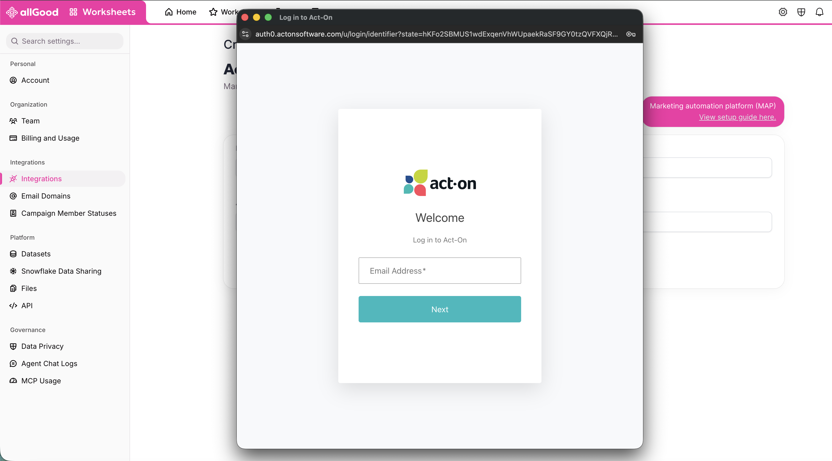
Task: Click the Worksheets label in pink header
Action: point(109,12)
